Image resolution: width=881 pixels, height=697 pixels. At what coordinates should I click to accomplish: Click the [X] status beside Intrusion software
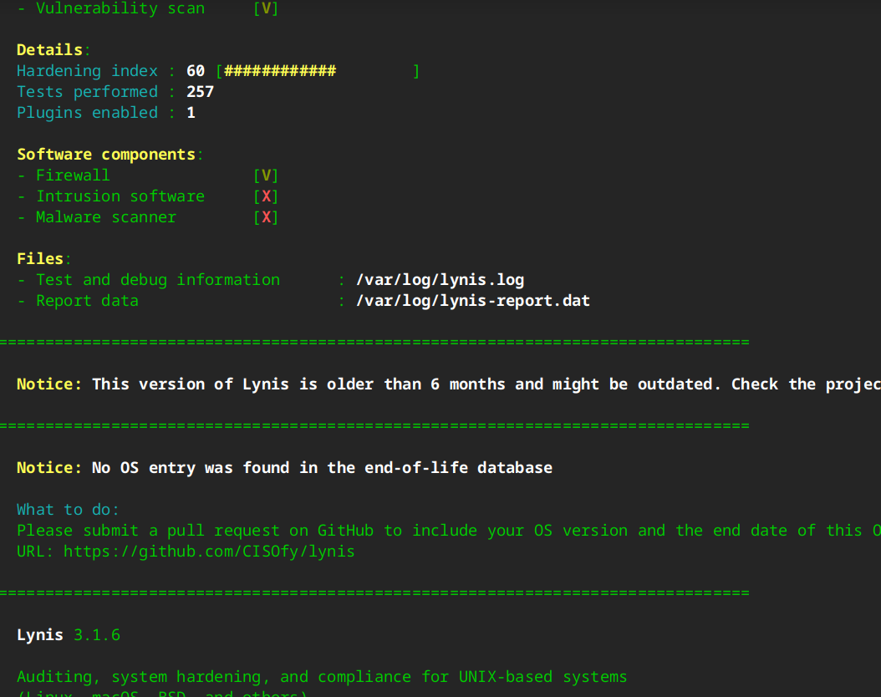266,196
